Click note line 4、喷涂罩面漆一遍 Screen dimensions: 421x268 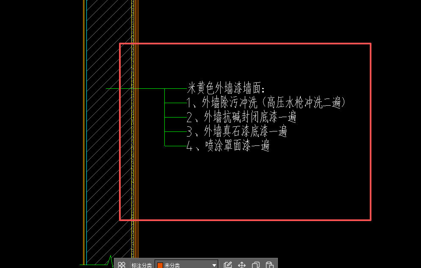[x=228, y=146]
